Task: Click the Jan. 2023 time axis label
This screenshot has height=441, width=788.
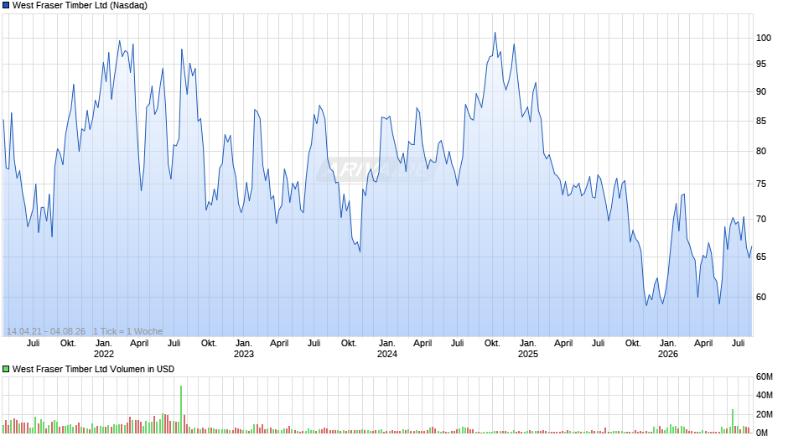Action: (244, 349)
